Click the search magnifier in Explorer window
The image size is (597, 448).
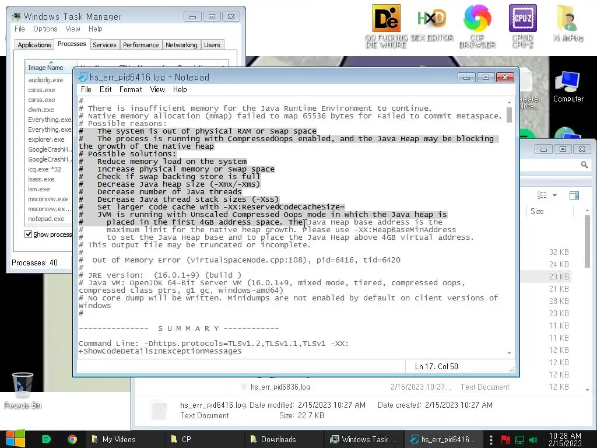(584, 164)
